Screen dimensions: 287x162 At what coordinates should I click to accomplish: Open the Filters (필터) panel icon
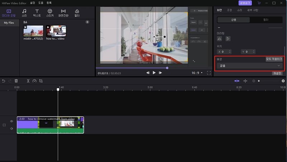pyautogui.click(x=77, y=13)
